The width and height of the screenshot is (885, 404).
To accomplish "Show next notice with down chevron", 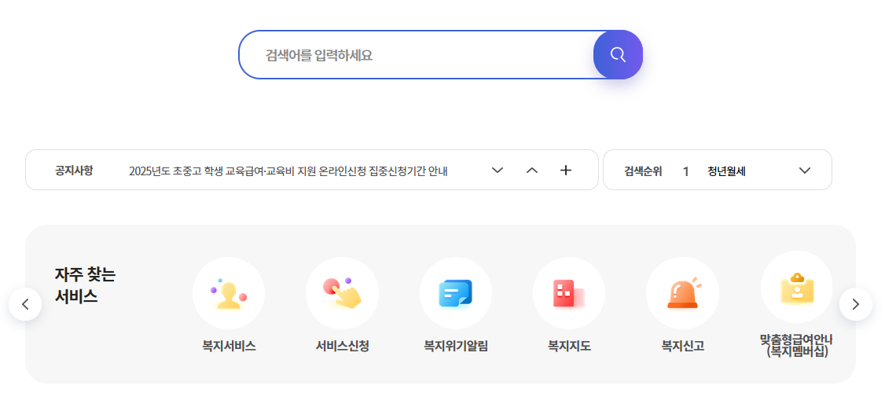I will click(x=498, y=171).
